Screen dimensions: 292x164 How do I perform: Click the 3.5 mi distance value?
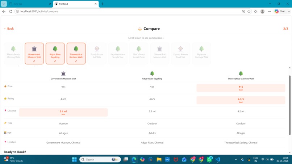click(152, 111)
